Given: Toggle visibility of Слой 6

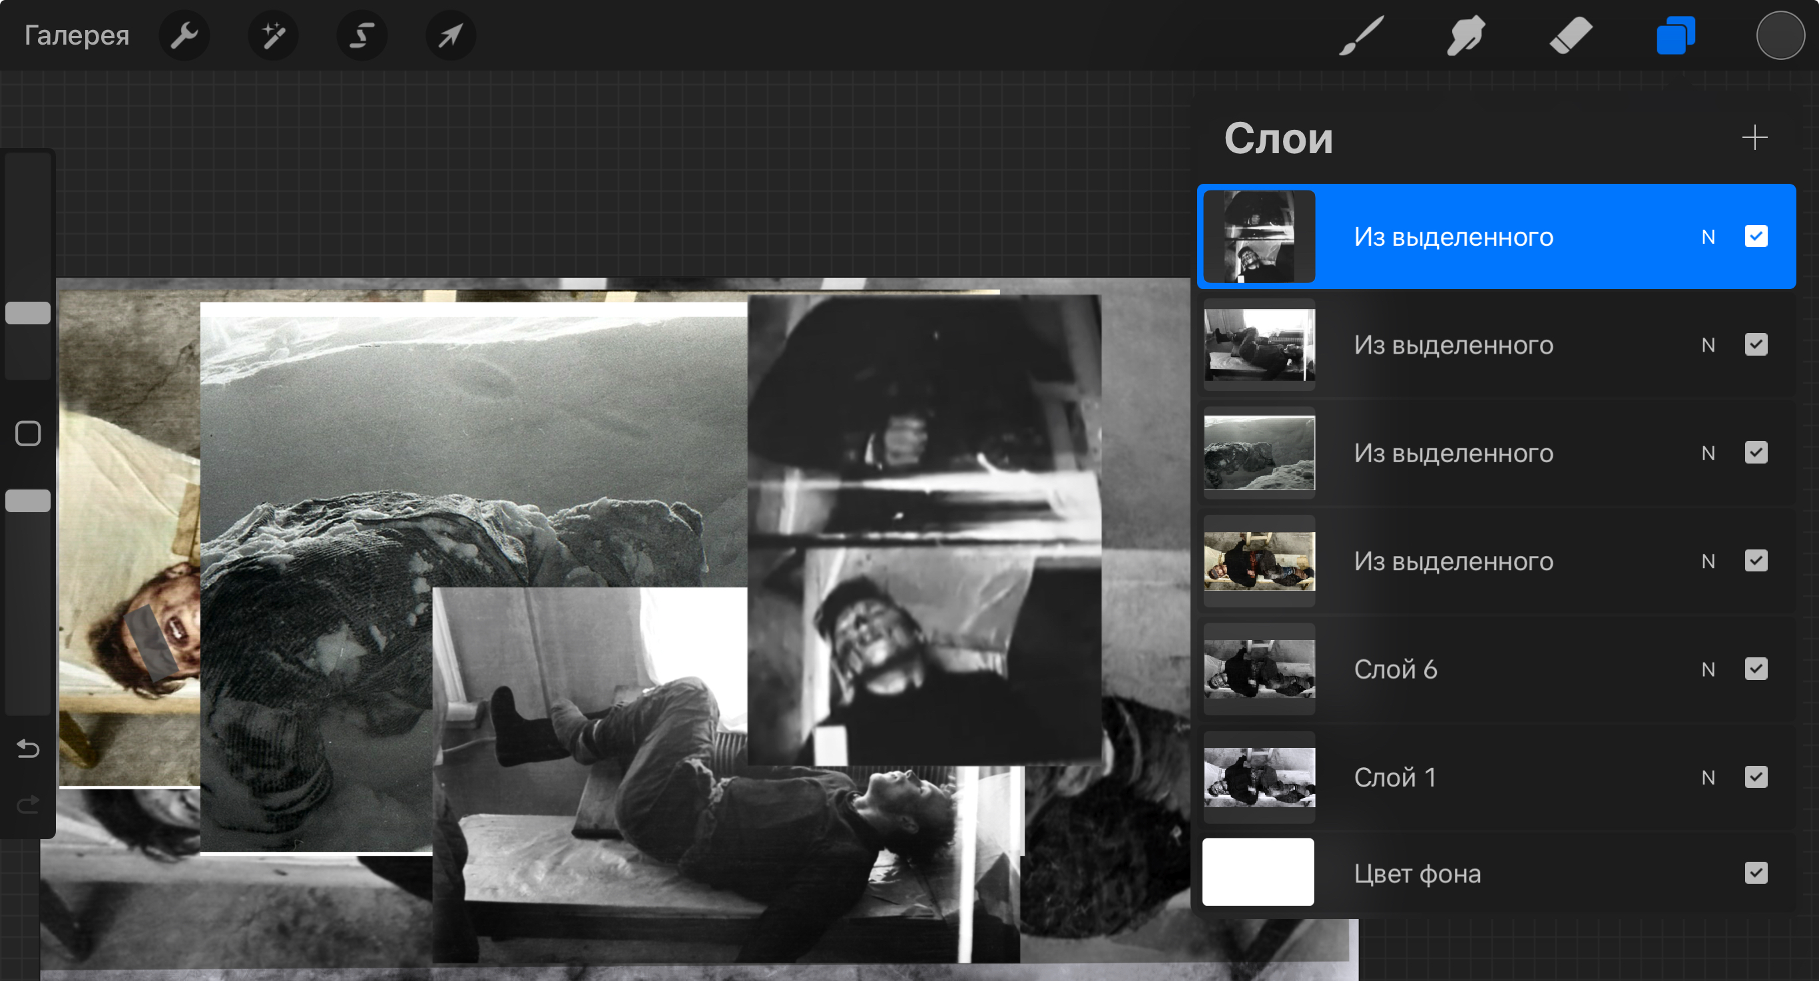Looking at the screenshot, I should [1756, 668].
